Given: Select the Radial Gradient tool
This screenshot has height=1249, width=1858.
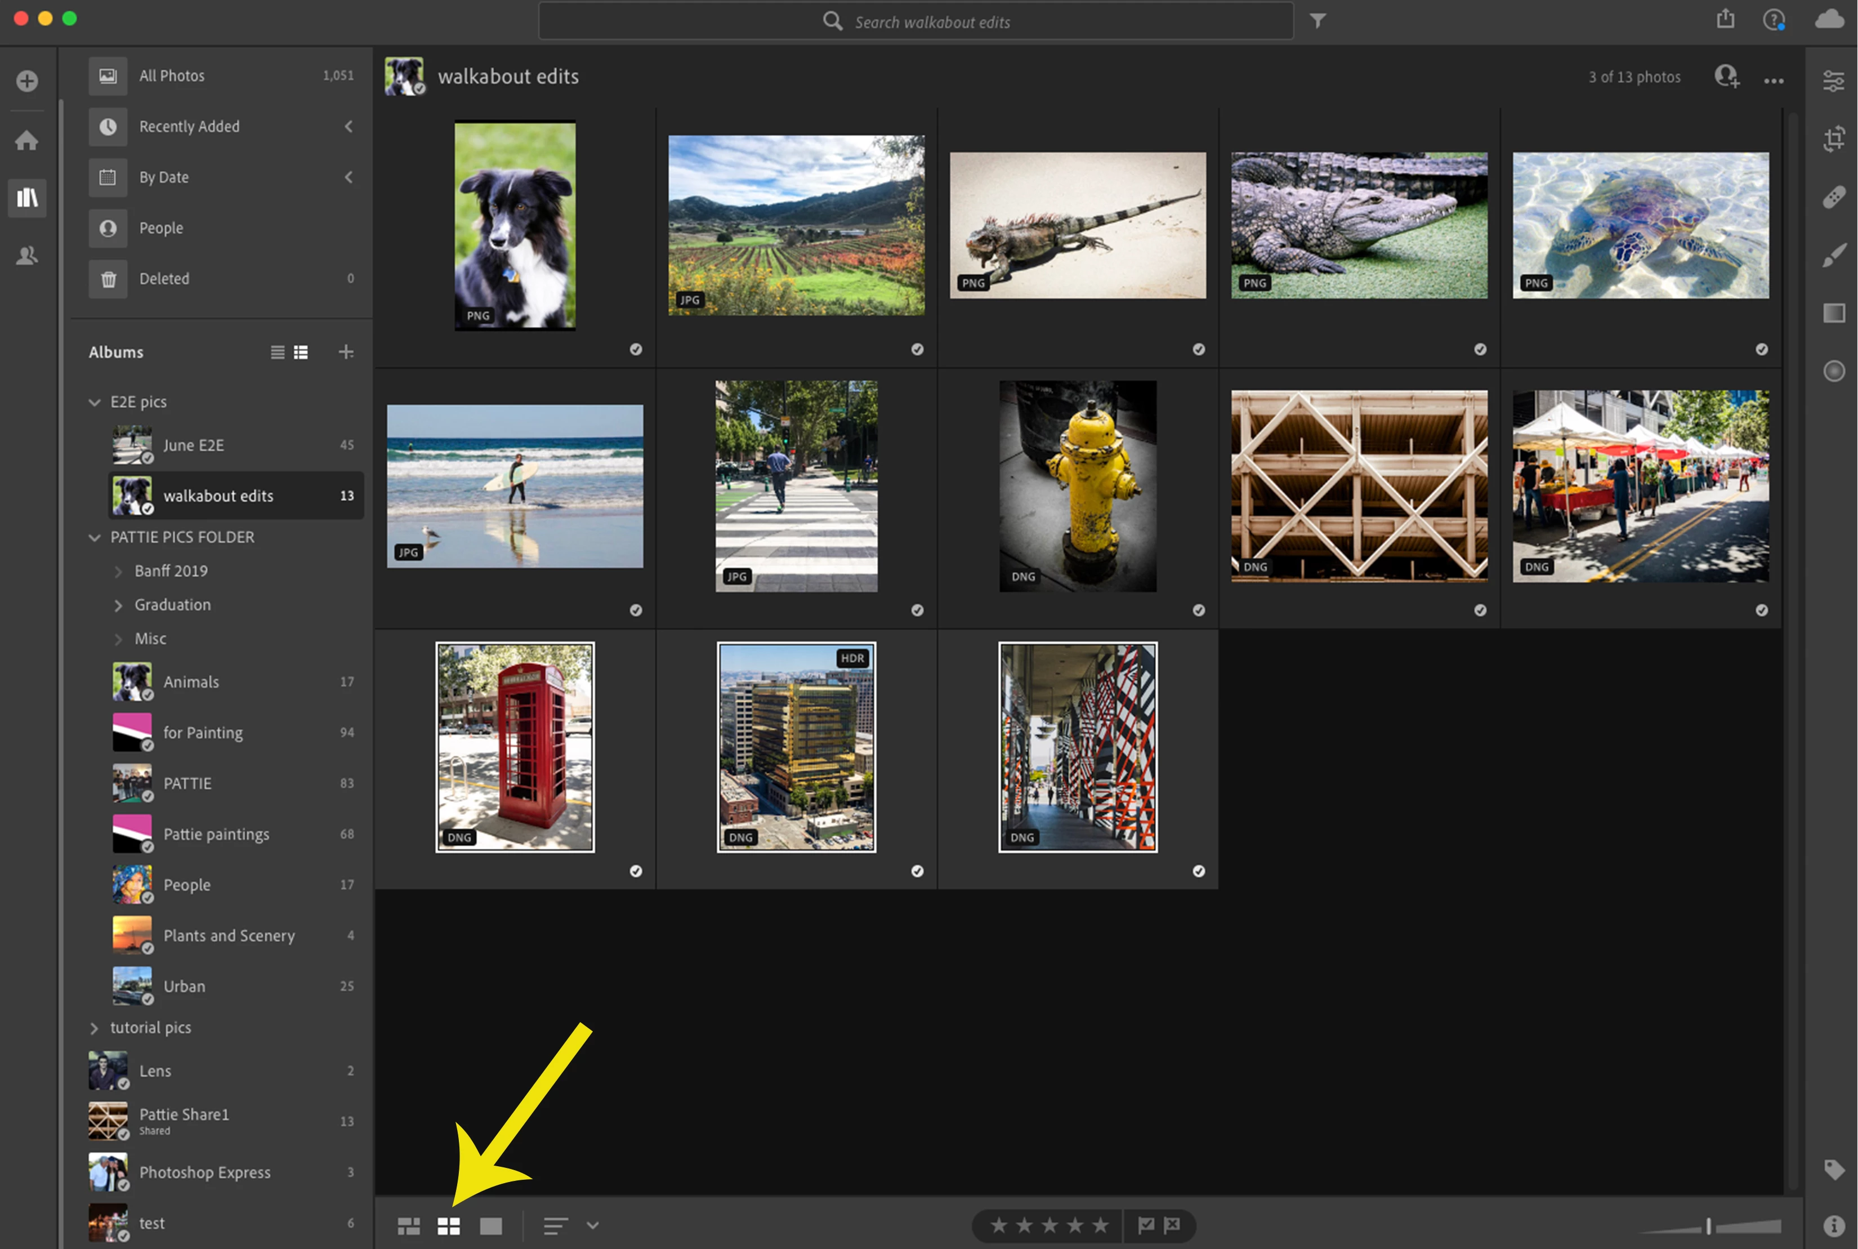Looking at the screenshot, I should click(1833, 371).
